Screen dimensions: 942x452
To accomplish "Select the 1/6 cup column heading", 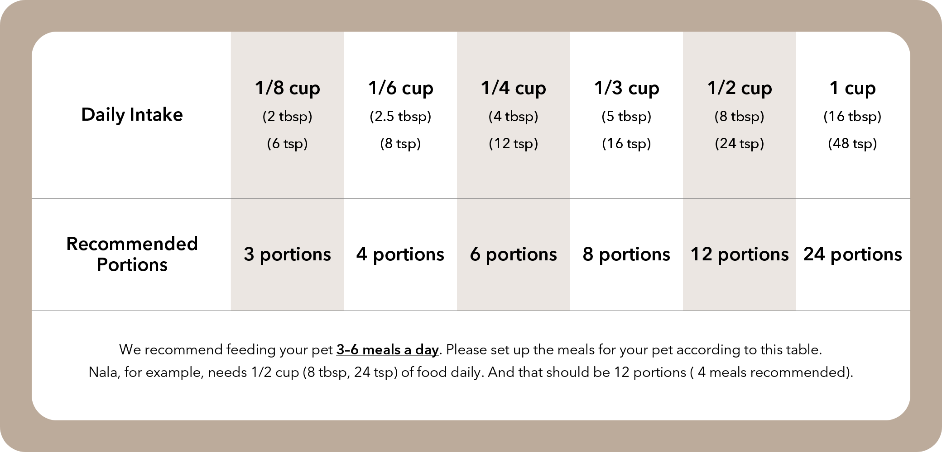I will (x=400, y=88).
